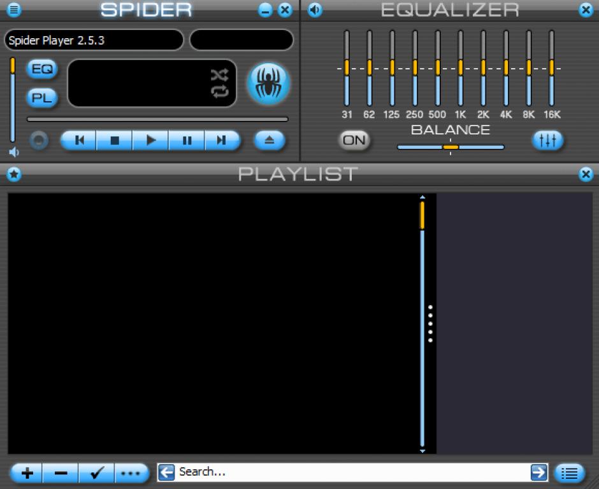599x489 pixels.
Task: Close the Equalizer panel
Action: (x=586, y=10)
